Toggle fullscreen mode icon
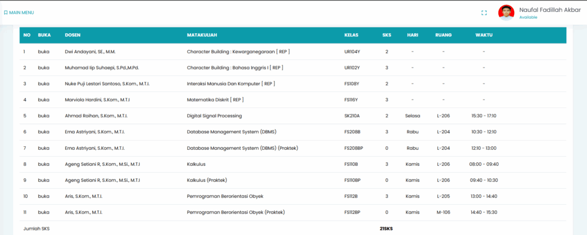Screen dimensions: 587x235 click(484, 13)
